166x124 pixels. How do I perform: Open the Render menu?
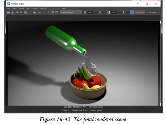21,8
